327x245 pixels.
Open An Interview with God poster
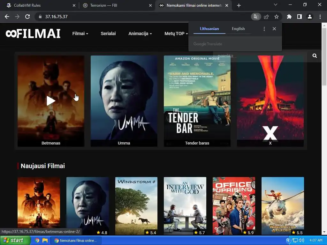[185, 206]
